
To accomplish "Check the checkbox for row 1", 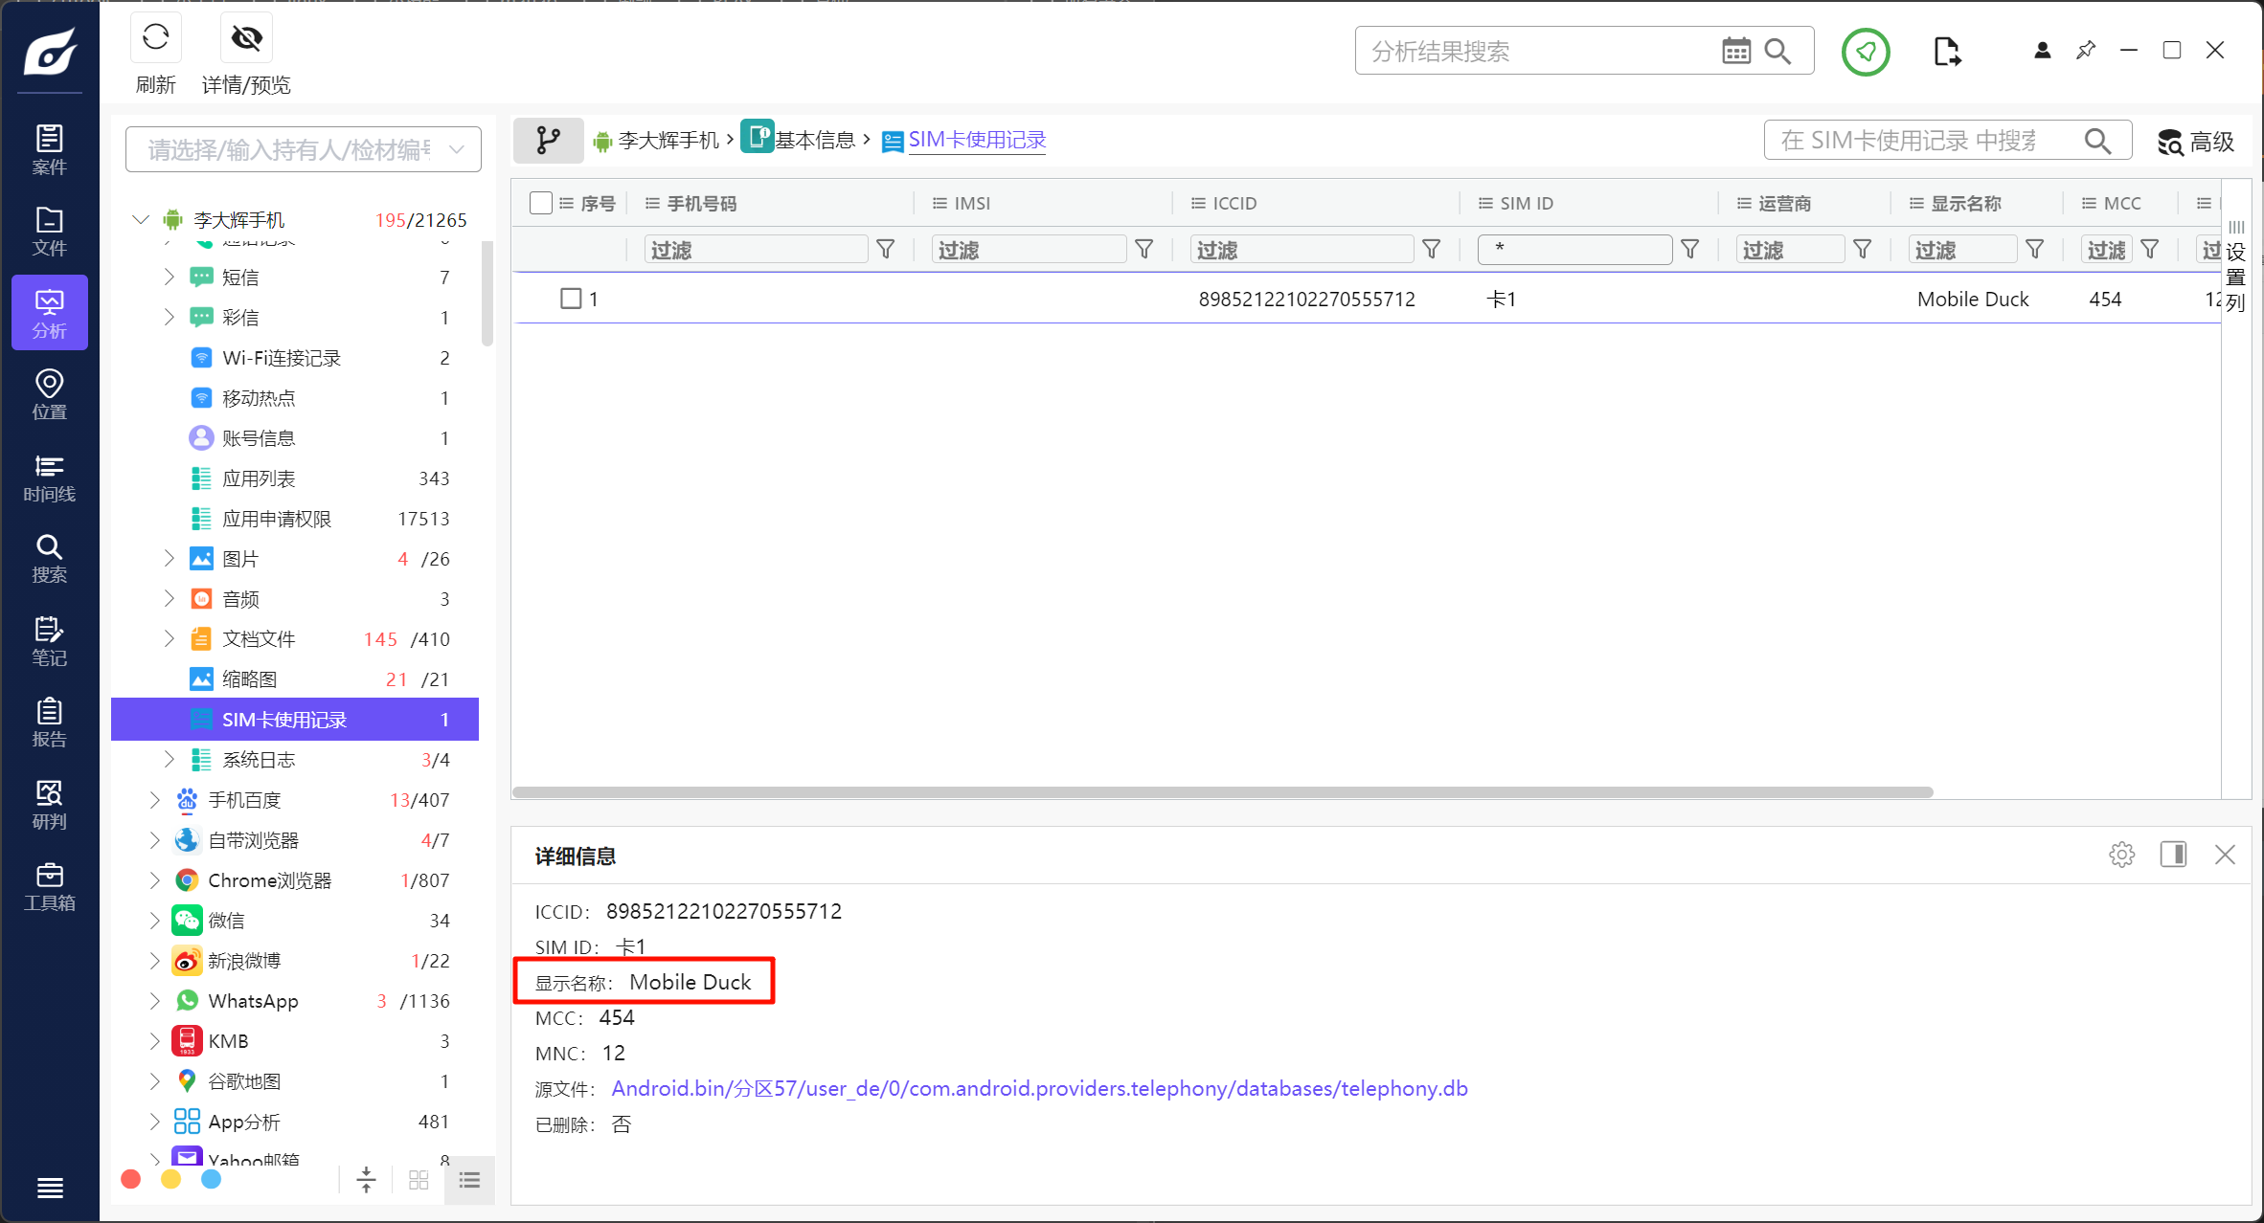I will coord(571,299).
